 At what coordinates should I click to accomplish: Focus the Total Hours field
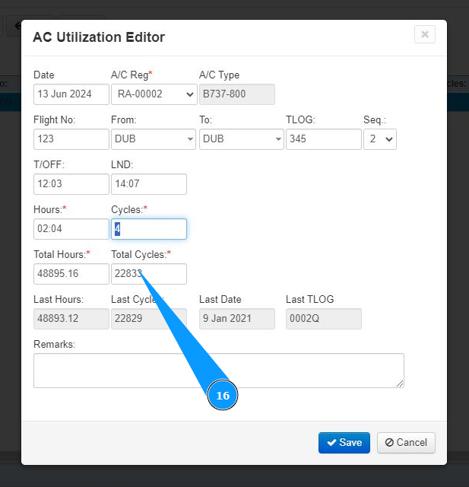[x=71, y=274]
